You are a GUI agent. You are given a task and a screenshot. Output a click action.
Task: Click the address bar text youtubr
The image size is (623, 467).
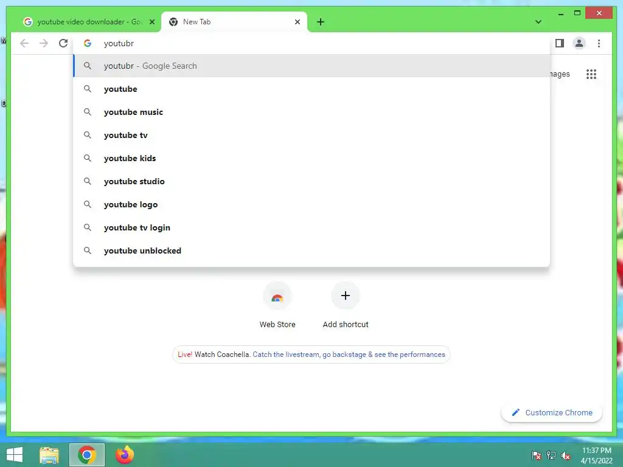coord(119,43)
